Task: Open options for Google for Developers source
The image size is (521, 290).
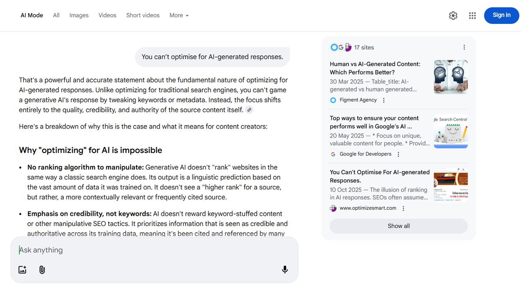Action: (398, 154)
